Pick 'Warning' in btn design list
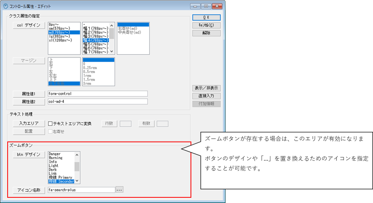This screenshot has height=203, width=373. 55,158
